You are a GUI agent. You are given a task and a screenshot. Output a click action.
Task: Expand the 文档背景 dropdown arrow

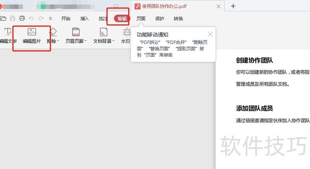pyautogui.click(x=114, y=41)
